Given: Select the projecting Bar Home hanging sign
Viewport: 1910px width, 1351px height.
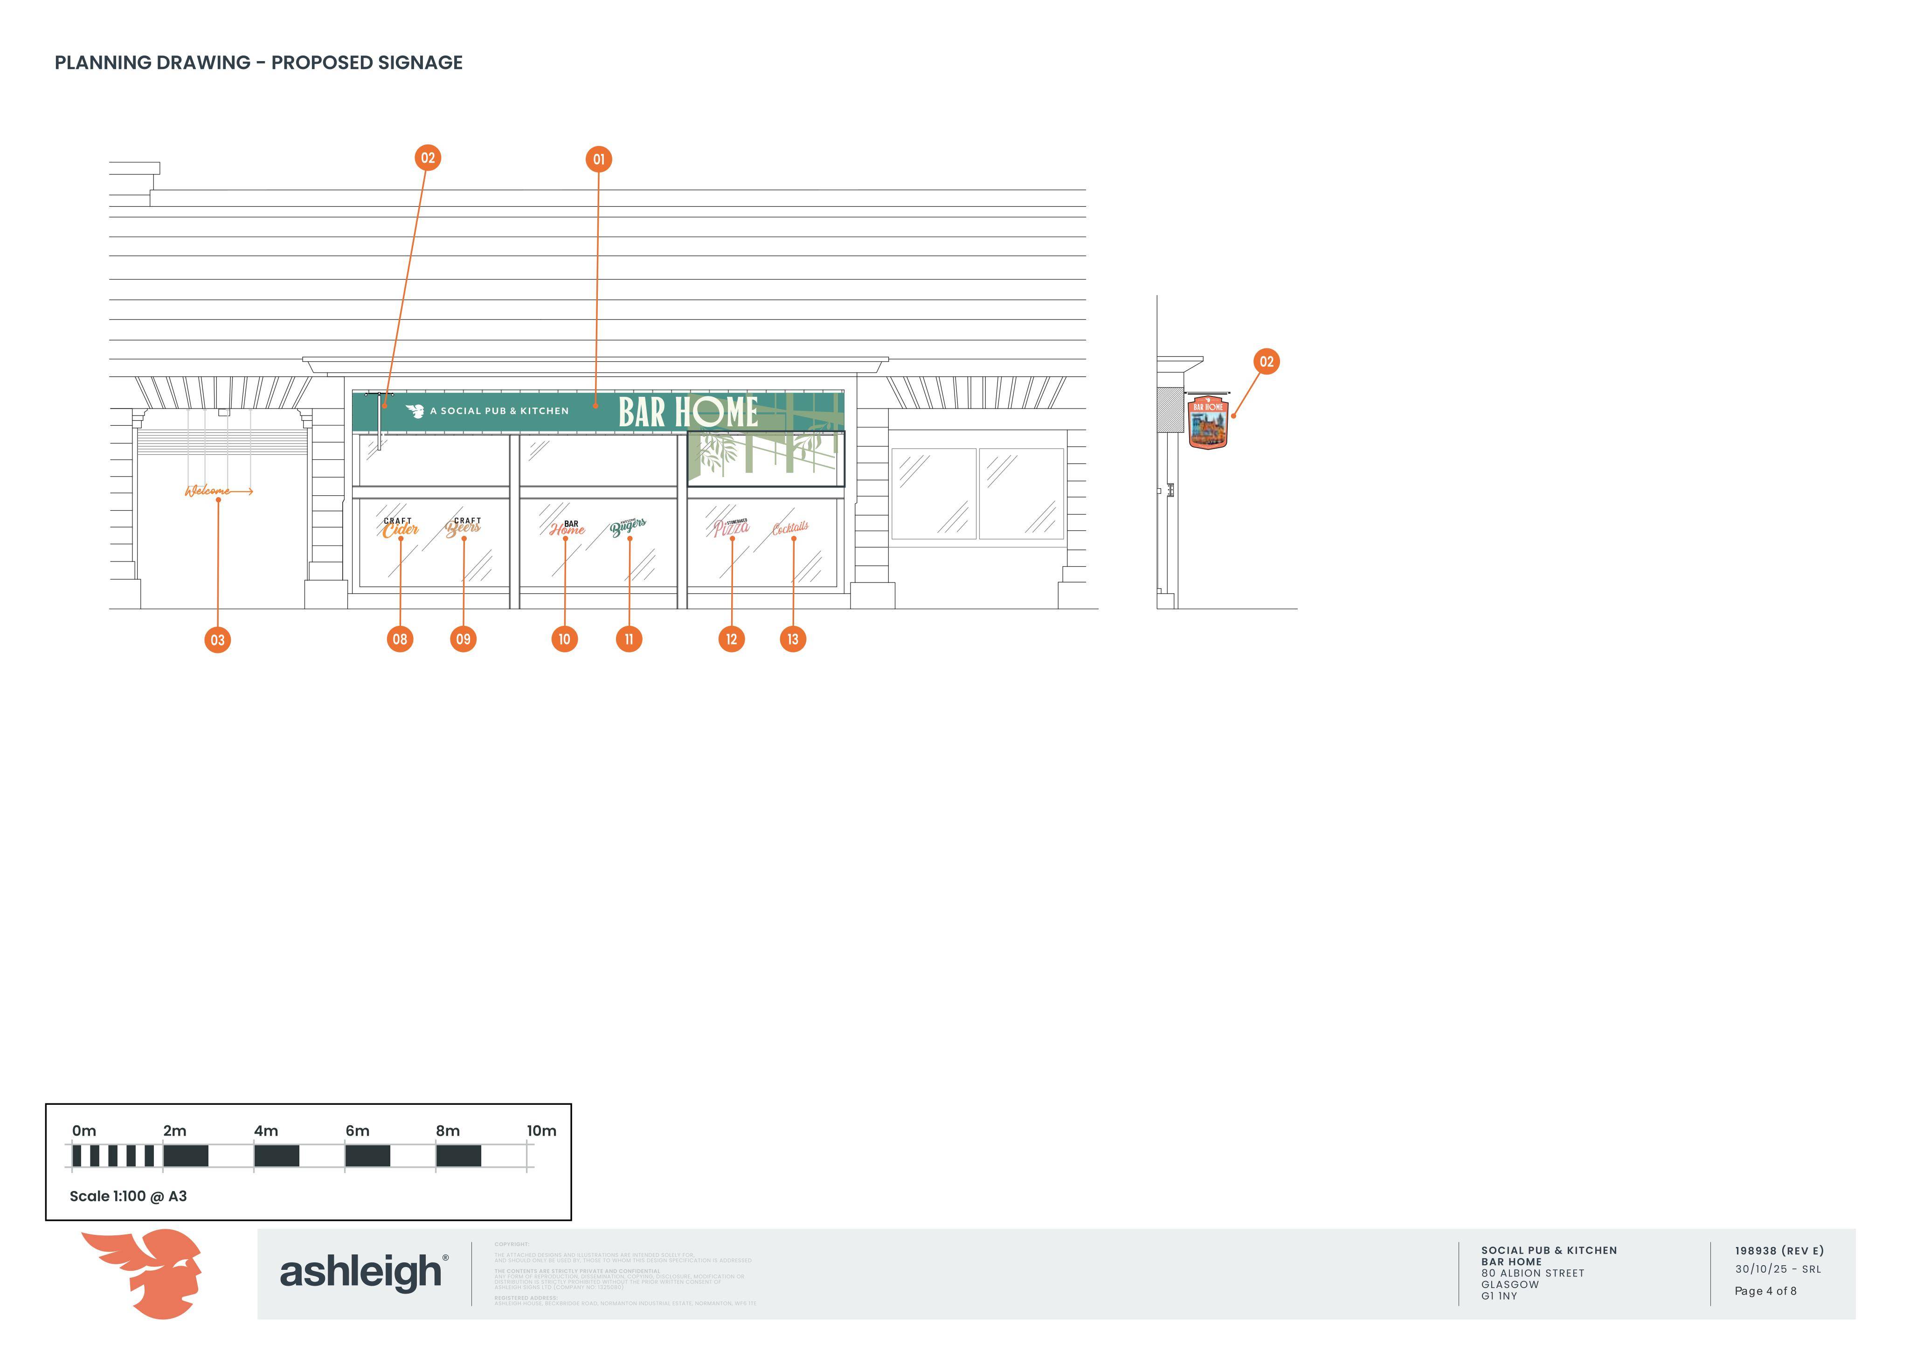Looking at the screenshot, I should pos(1208,422).
